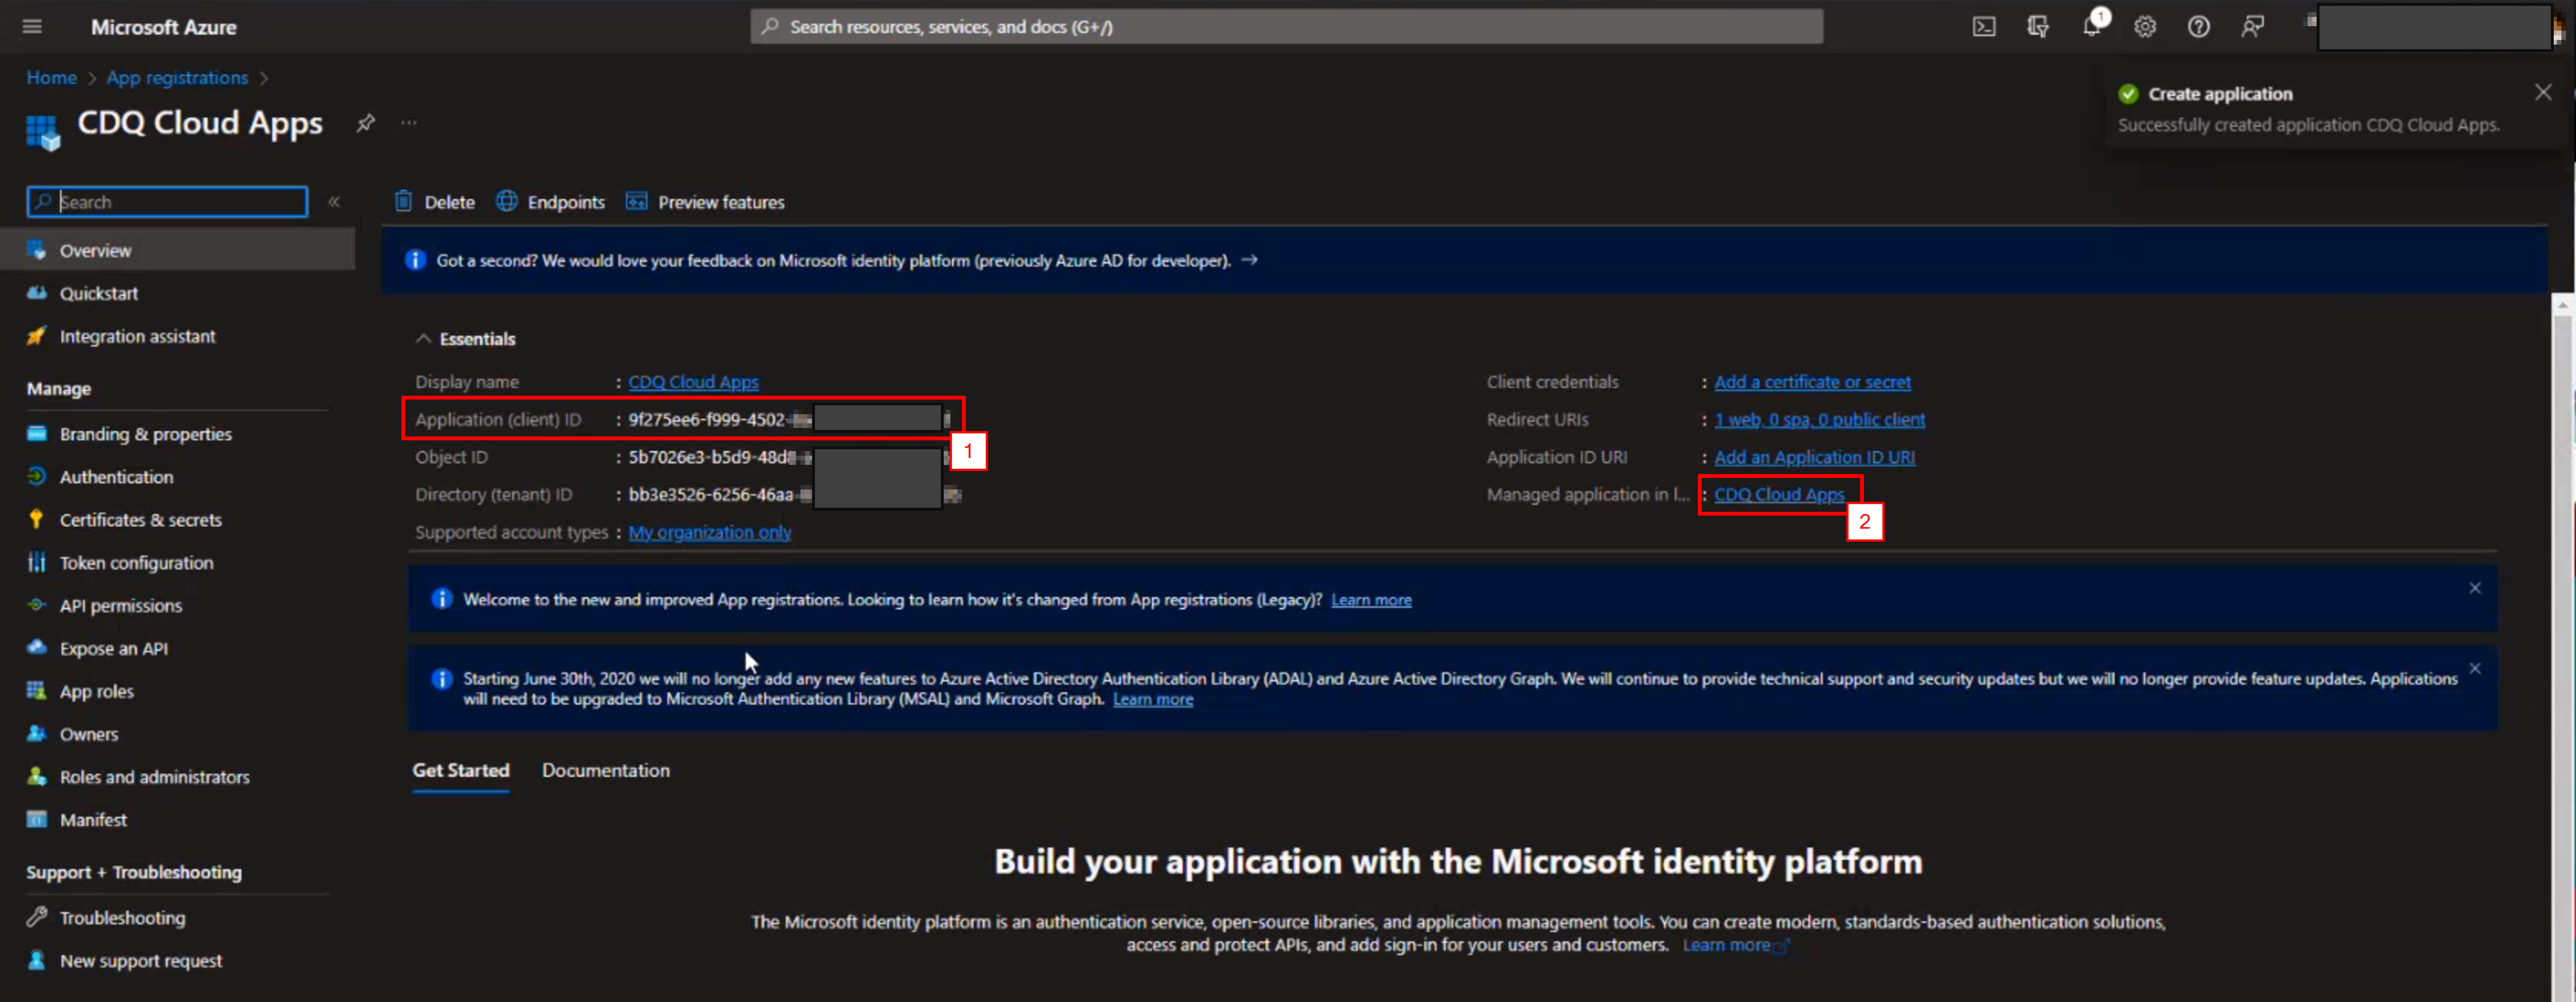Click the sidebar Search field
This screenshot has height=1002, width=2576.
167,202
